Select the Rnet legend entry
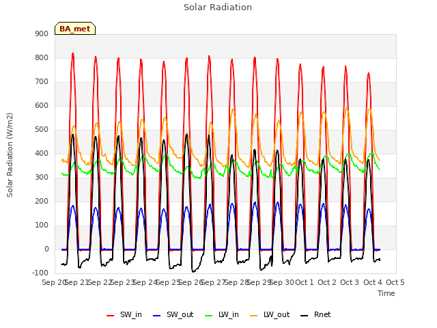This screenshot has height=328, width=437. pos(315,314)
